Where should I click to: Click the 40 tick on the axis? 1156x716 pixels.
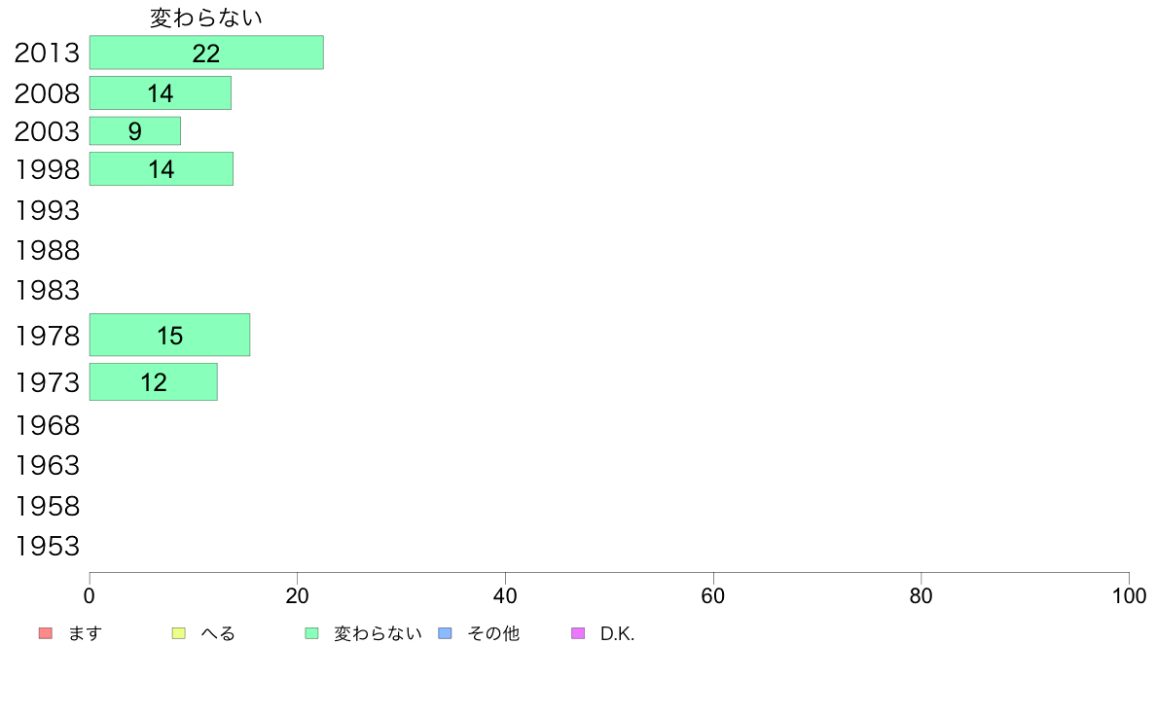[x=505, y=595]
